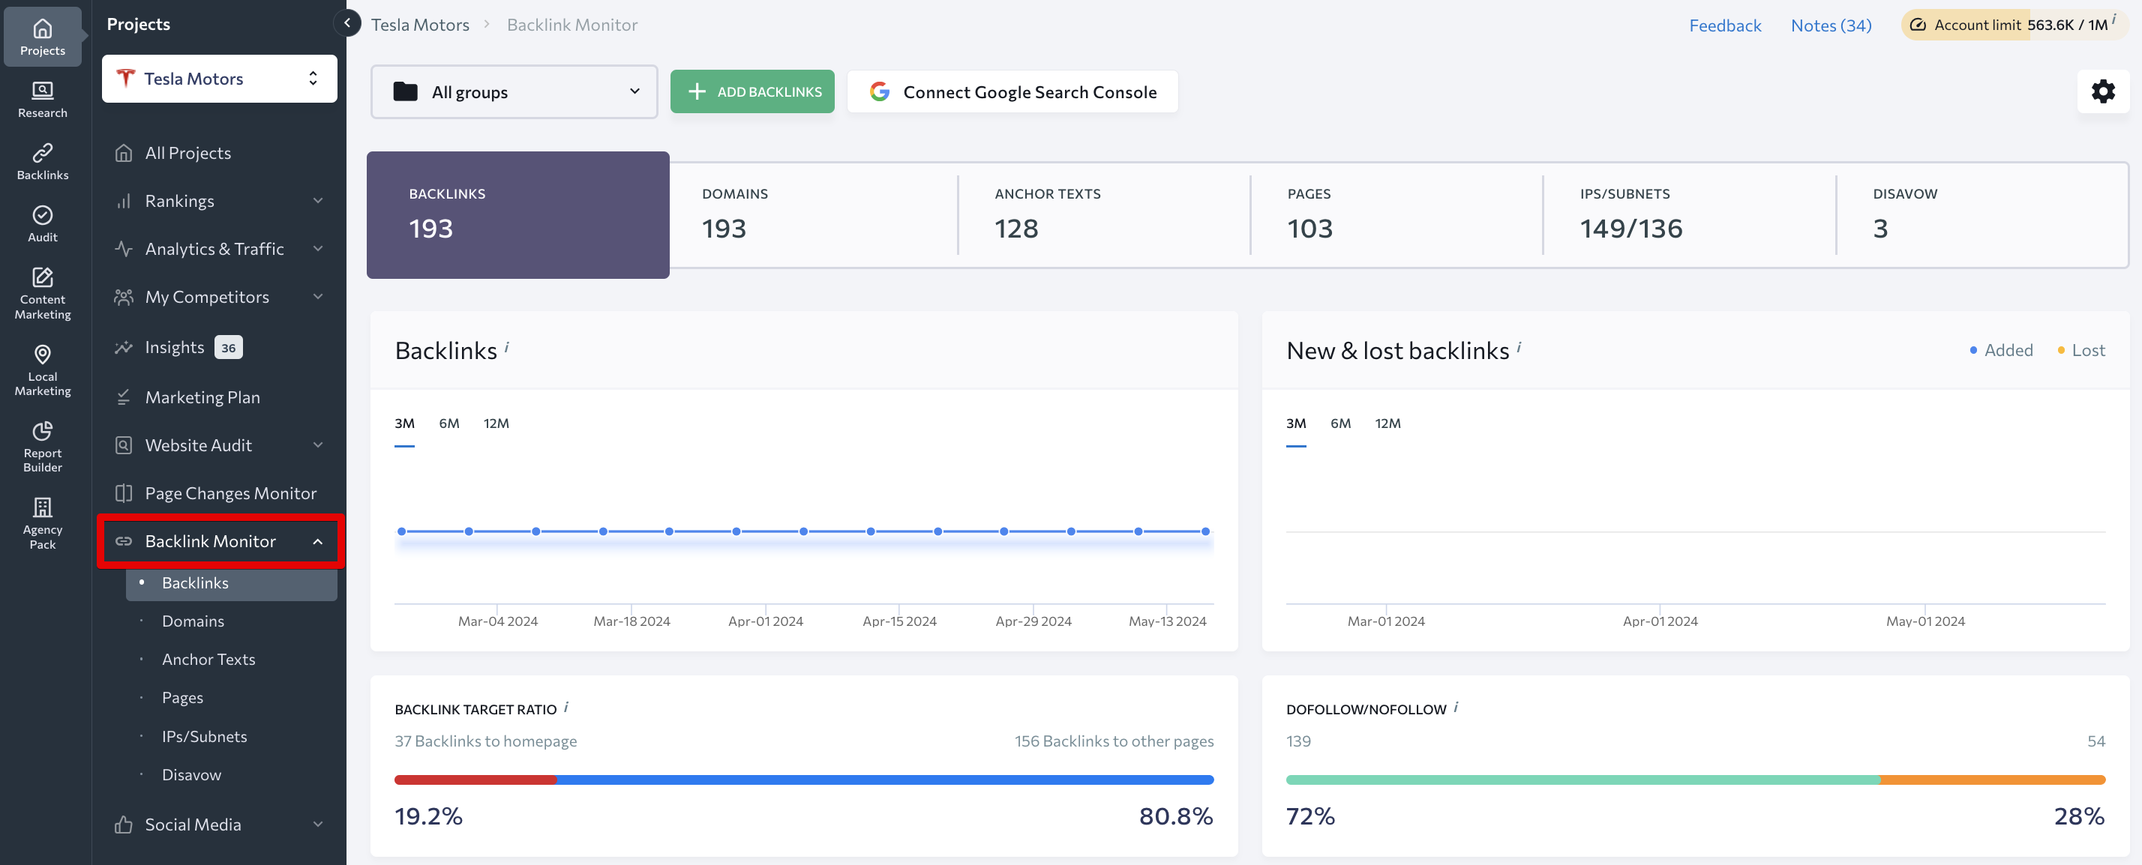Select the ANCHOR TEXTS 128 card
The image size is (2142, 865).
click(1103, 214)
